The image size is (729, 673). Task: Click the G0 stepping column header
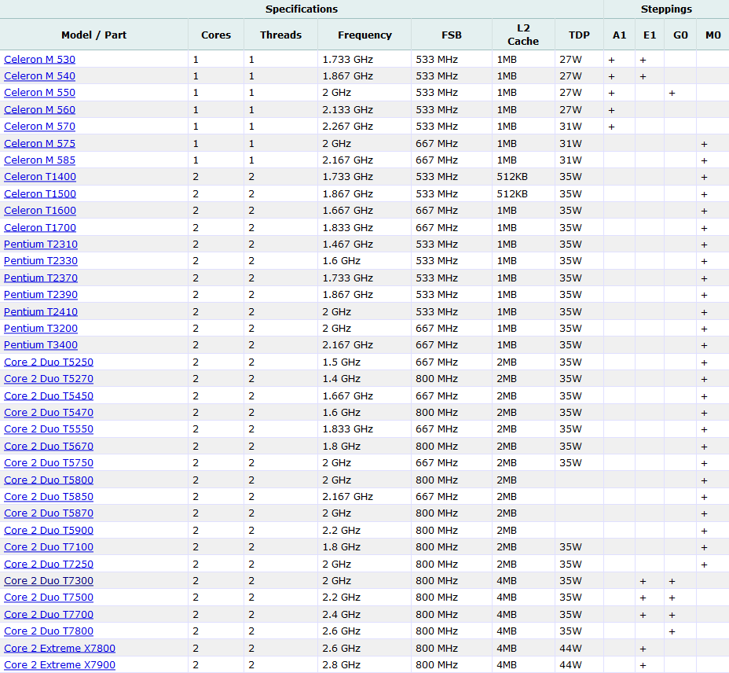coord(680,35)
